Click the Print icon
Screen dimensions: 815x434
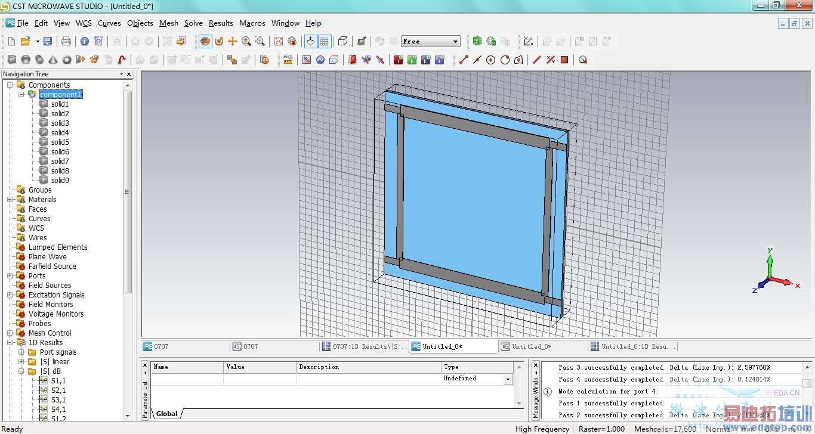pos(66,41)
